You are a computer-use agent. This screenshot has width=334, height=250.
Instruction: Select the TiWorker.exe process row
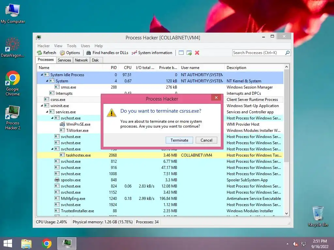click(160, 130)
